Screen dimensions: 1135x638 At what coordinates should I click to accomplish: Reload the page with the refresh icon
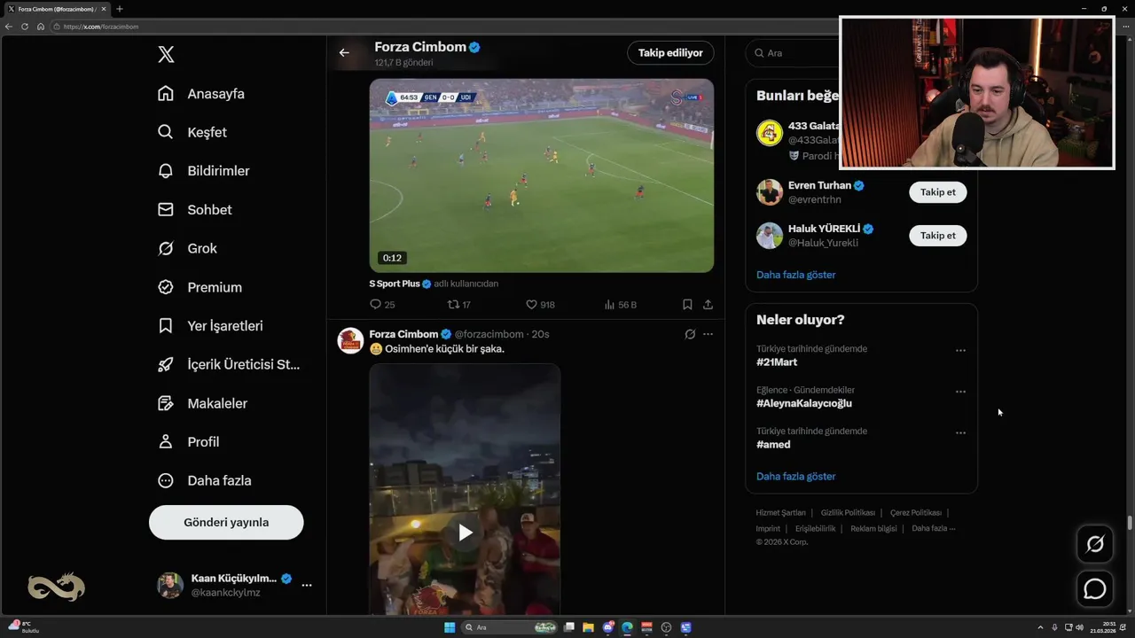point(25,27)
